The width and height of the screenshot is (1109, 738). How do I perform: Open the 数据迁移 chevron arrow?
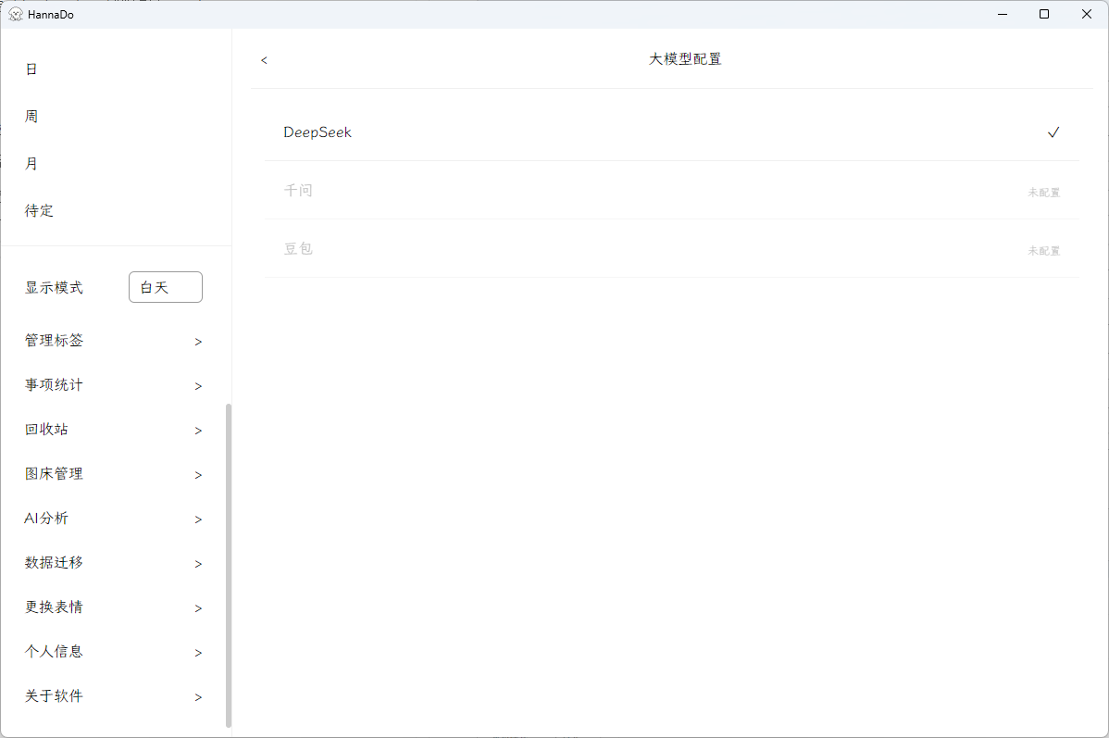tap(198, 564)
